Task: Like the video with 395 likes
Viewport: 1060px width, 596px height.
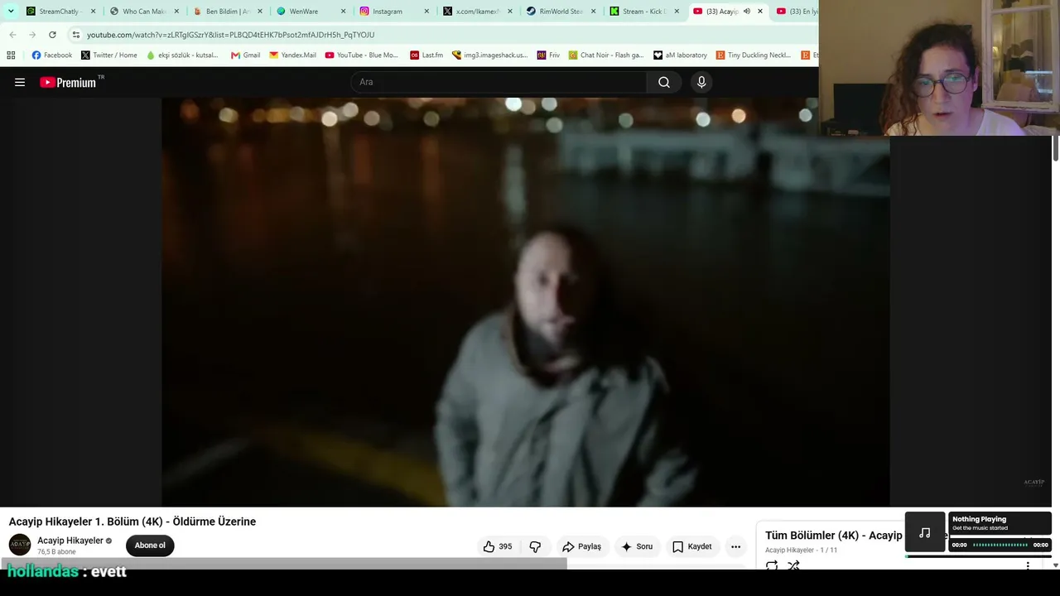Action: 498,546
